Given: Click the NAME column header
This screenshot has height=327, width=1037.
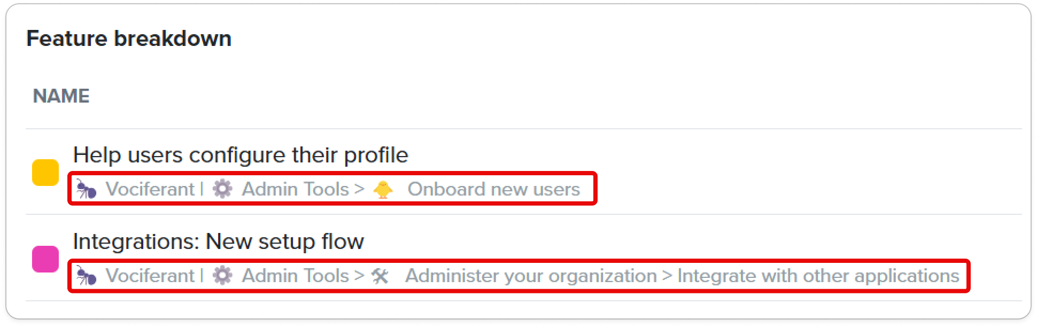Looking at the screenshot, I should (x=61, y=96).
